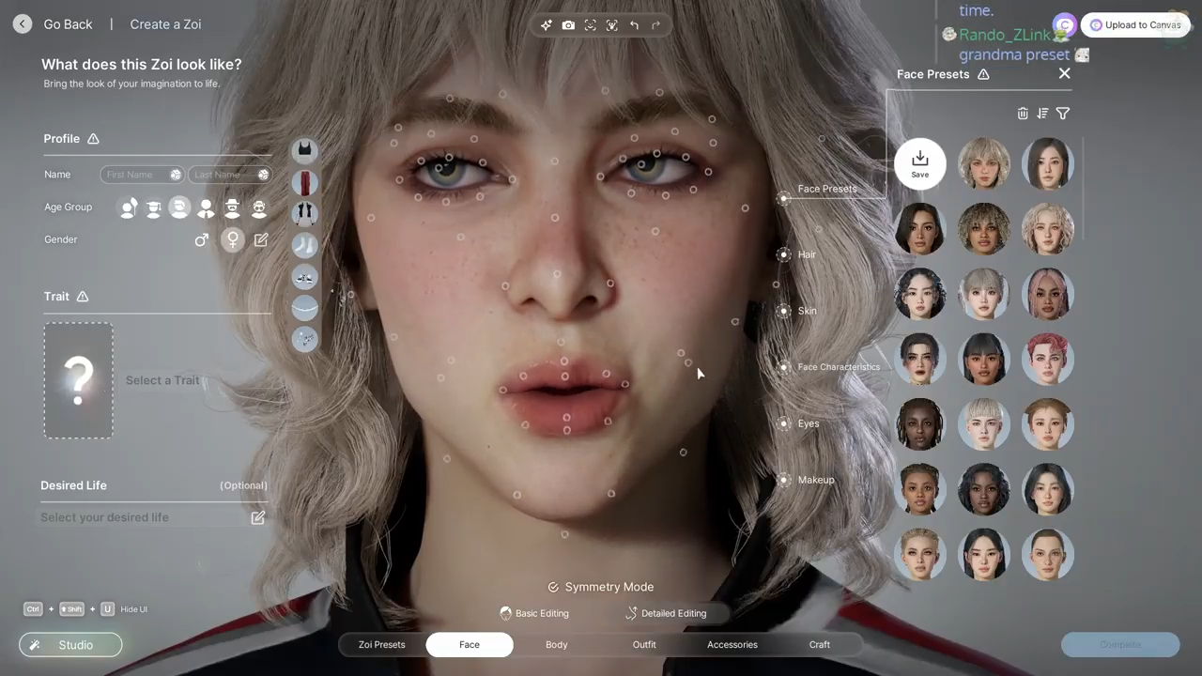This screenshot has width=1202, height=676.
Task: Switch to the Craft tab
Action: [x=820, y=645]
